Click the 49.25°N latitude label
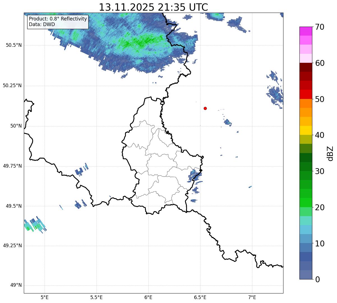The height and width of the screenshot is (303, 337). [x=12, y=246]
